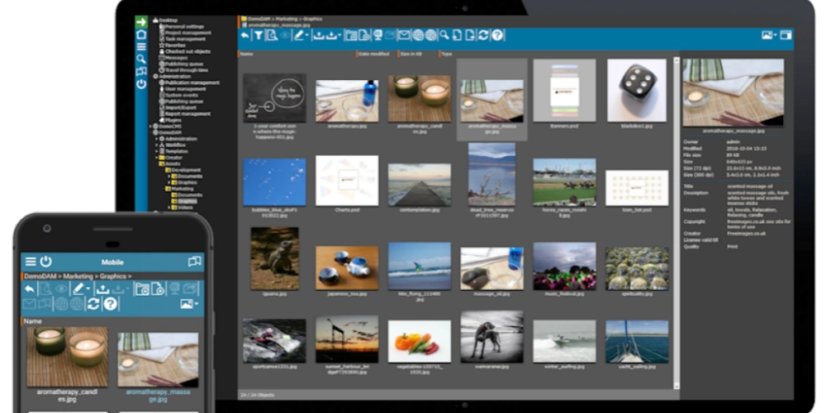Select Publication management in the tree
The width and height of the screenshot is (826, 413).
click(192, 83)
